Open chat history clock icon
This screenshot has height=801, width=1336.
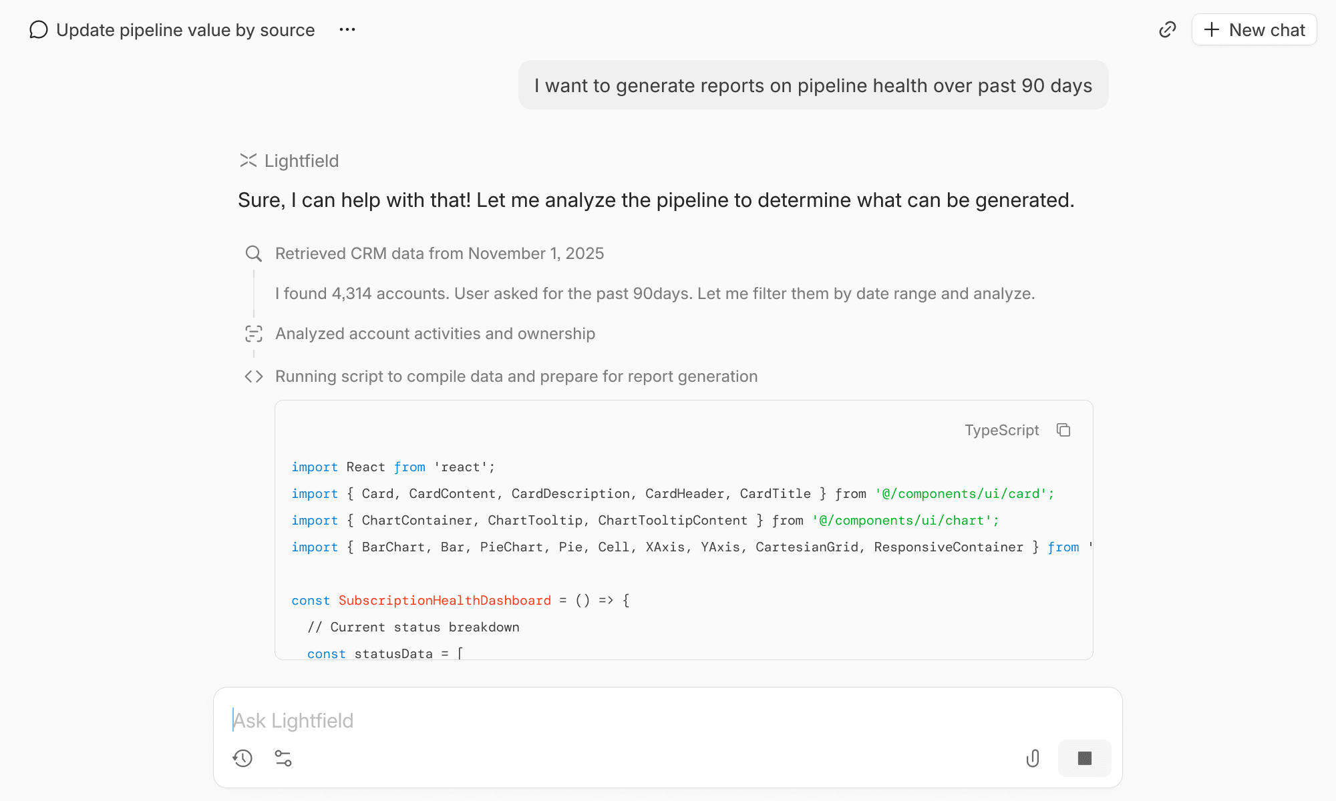242,758
